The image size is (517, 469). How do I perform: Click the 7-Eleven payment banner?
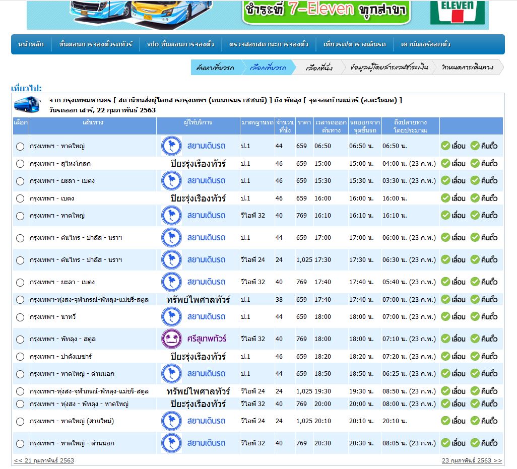tap(257, 15)
